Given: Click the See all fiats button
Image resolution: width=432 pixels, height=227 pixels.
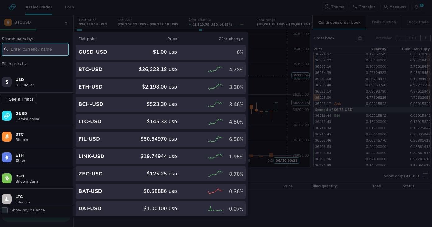Looking at the screenshot, I should coord(19,99).
